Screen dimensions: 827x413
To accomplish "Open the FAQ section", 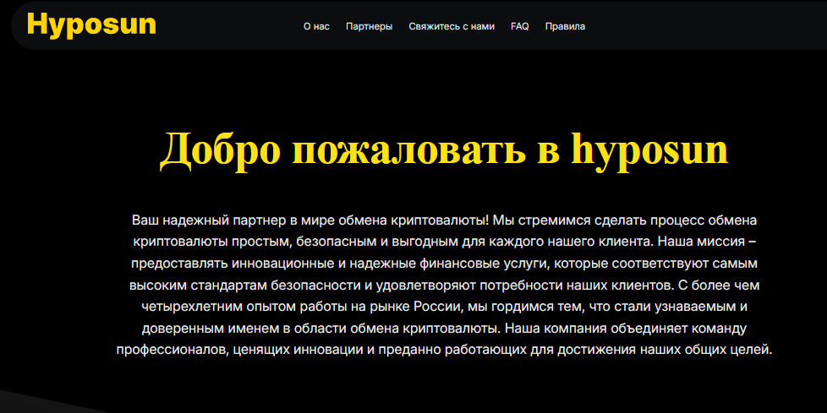I will [x=519, y=26].
